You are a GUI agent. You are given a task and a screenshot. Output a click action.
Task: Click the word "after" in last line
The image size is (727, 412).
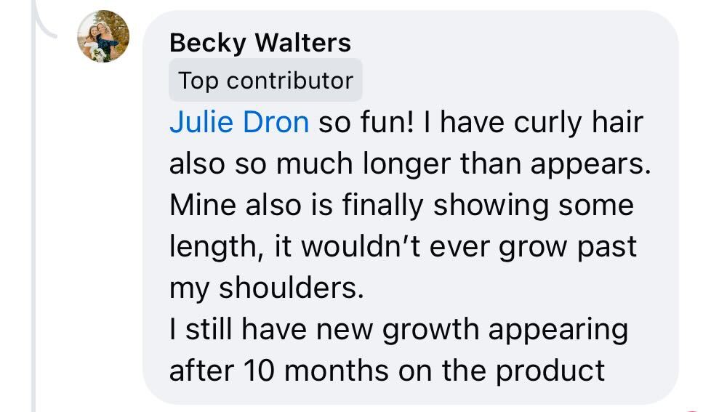tap(201, 371)
